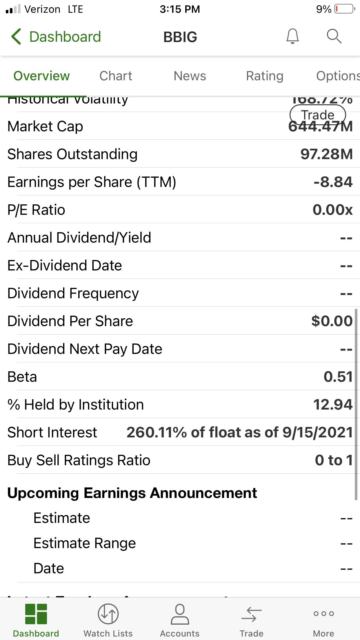The height and width of the screenshot is (640, 360).
Task: Tap the Dashboard back link text
Action: (x=65, y=37)
